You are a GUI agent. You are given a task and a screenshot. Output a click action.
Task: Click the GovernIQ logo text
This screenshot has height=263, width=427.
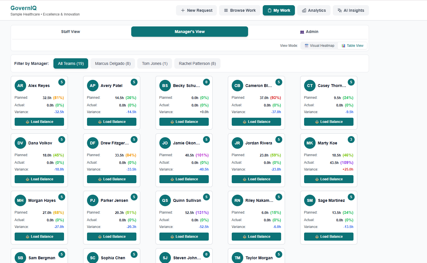(24, 8)
